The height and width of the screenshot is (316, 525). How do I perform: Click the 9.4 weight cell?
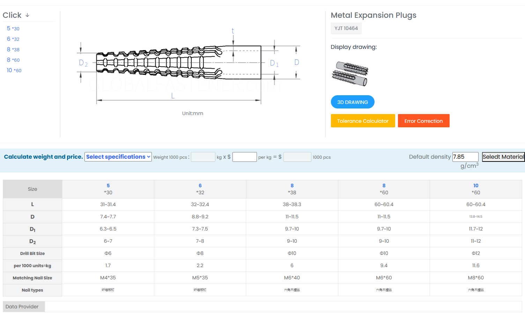(384, 265)
